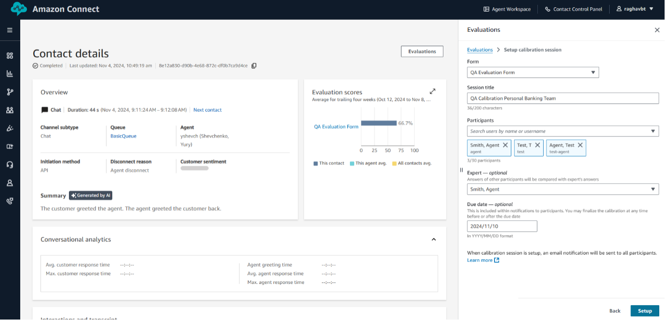
Task: Open the phone channels sidebar icon
Action: pyautogui.click(x=10, y=201)
